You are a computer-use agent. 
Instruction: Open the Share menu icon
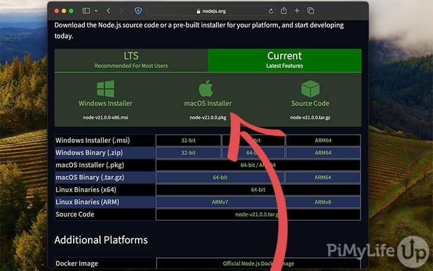point(284,11)
